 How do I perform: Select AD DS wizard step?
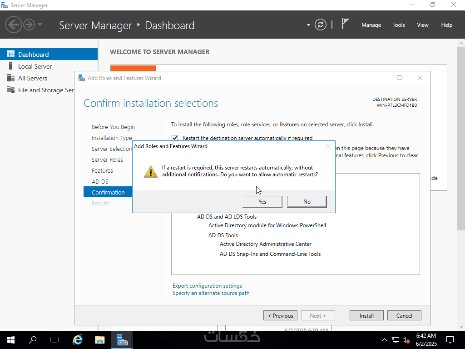pyautogui.click(x=100, y=182)
